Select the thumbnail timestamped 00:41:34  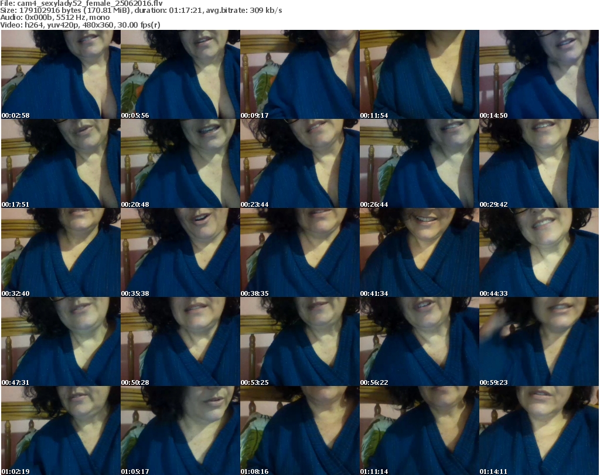[420, 252]
